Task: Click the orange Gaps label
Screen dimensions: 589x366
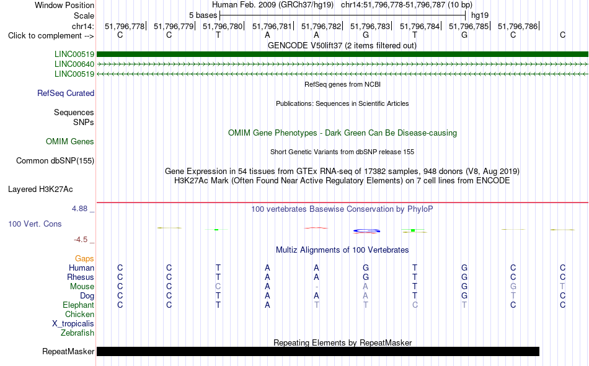Action: [x=84, y=259]
